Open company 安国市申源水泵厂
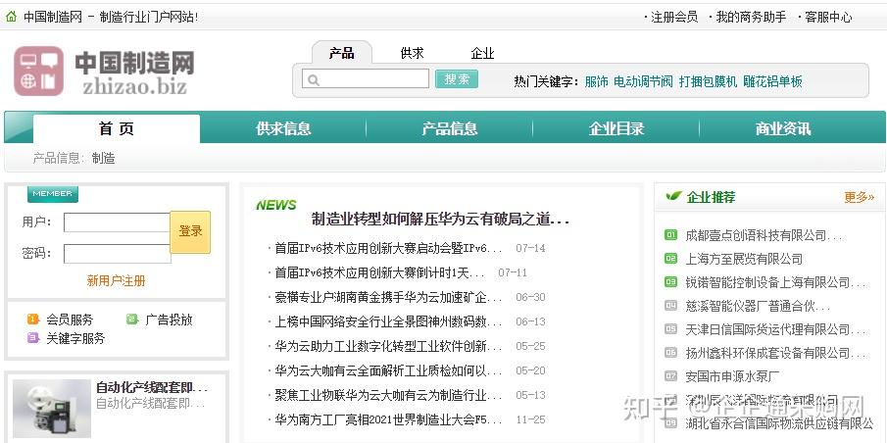This screenshot has height=443, width=887. (x=732, y=376)
